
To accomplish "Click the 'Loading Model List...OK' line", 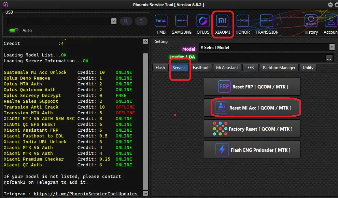I will click(x=35, y=55).
